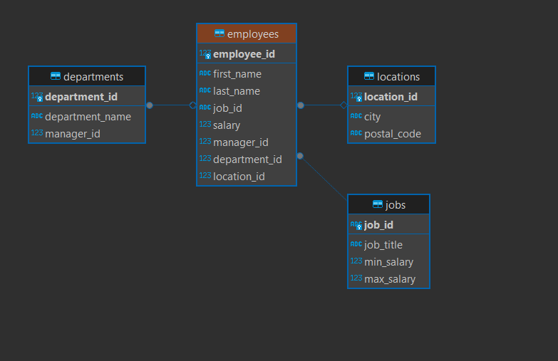This screenshot has width=558, height=361.
Task: Click the ABC icon beside postal_code
Action: point(356,132)
